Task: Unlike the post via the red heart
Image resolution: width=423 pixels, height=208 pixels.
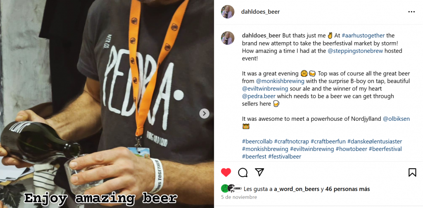Action: (226, 172)
